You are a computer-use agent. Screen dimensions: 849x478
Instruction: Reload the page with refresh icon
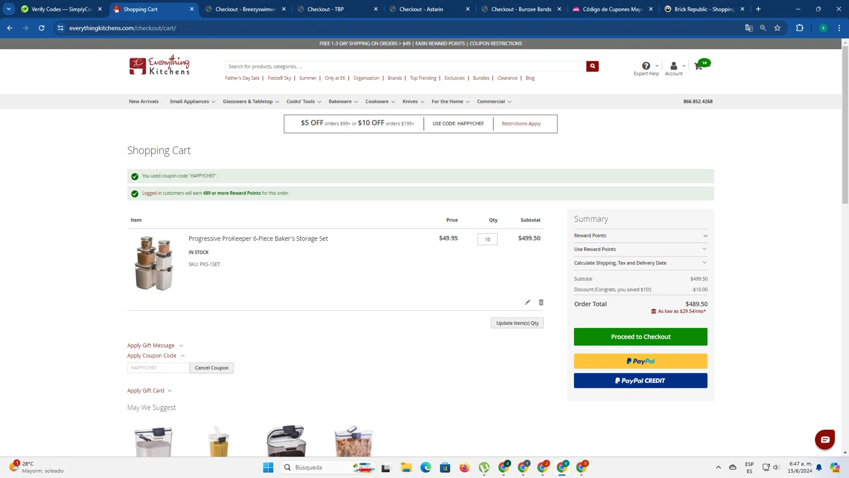[41, 28]
